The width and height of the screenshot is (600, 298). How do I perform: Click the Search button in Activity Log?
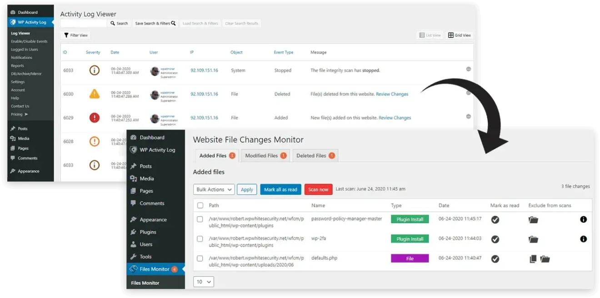(x=119, y=23)
